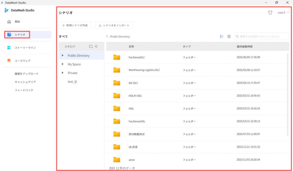The width and height of the screenshot is (293, 171).
Task: Click the t-shirt theme icon
Action: coord(270,13)
